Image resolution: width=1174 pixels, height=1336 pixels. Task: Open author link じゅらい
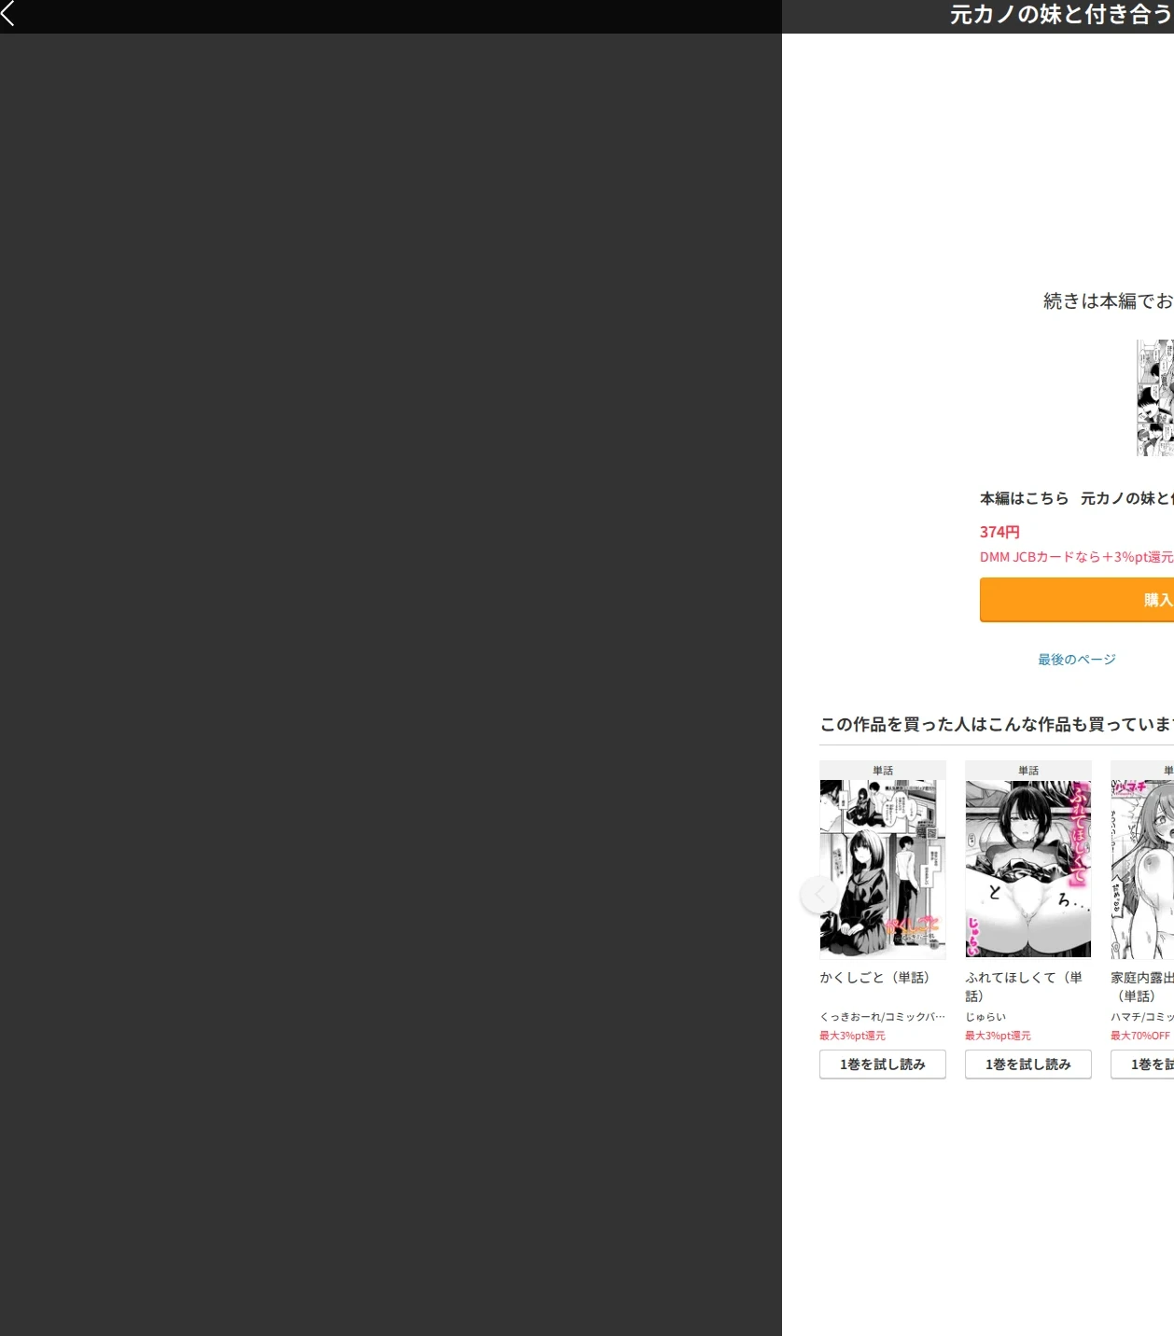985,1017
